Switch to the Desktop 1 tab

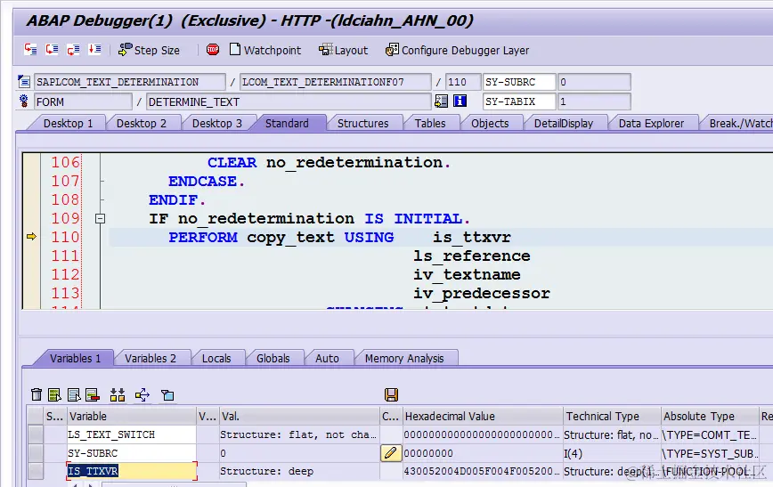pyautogui.click(x=68, y=123)
